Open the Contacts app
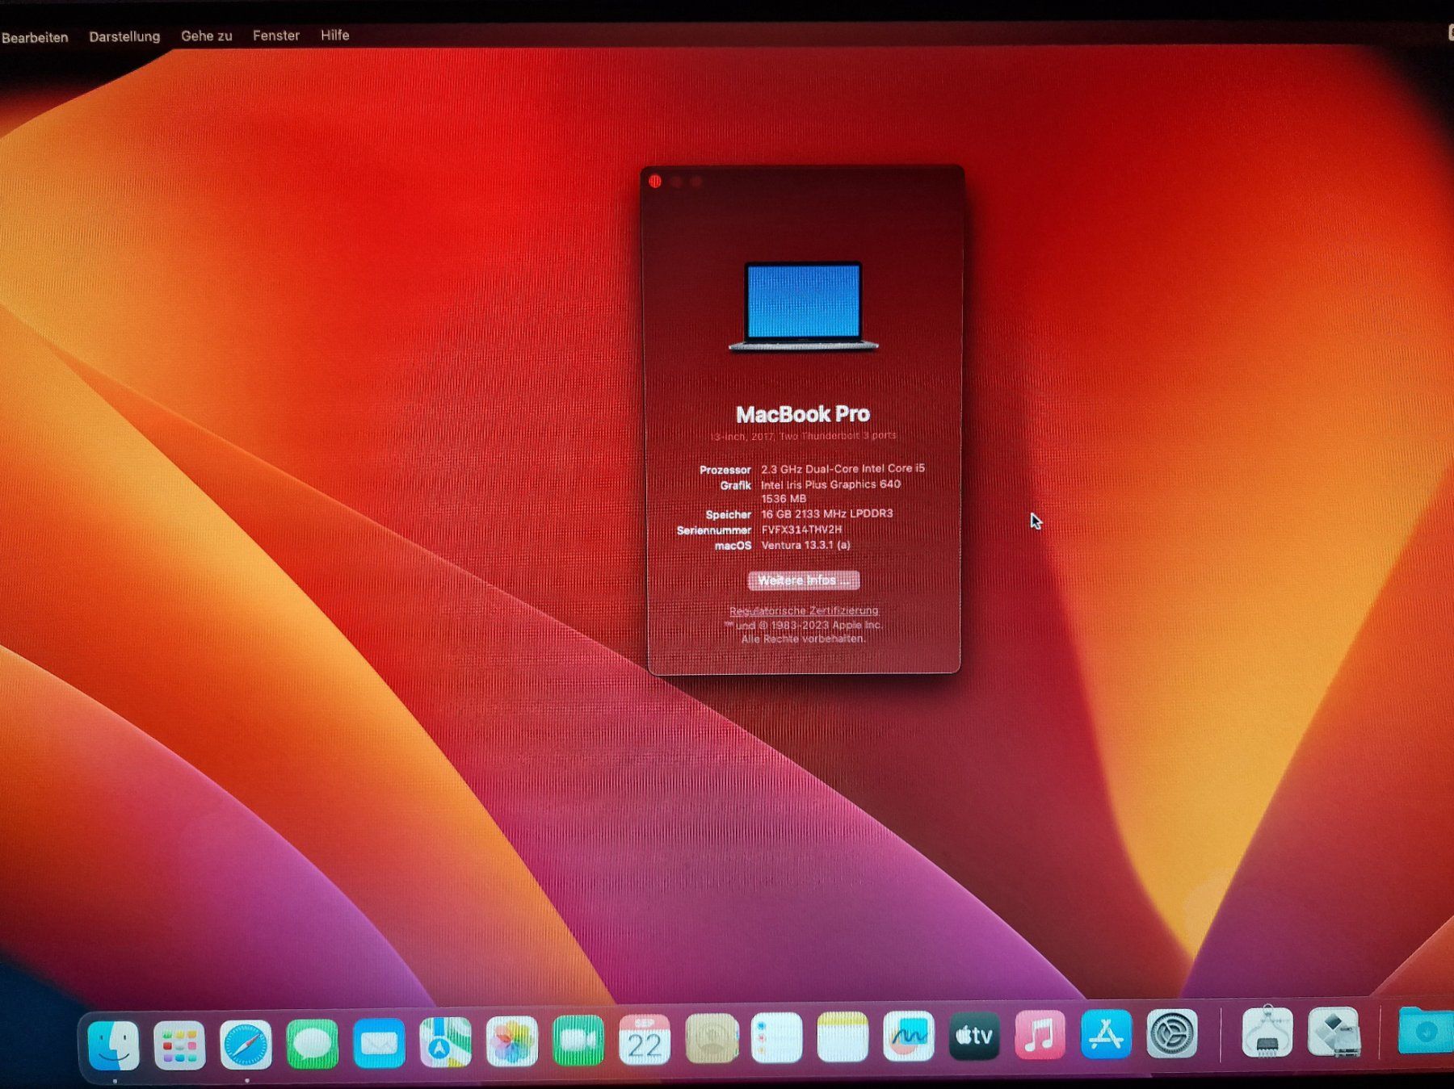The height and width of the screenshot is (1089, 1454). coord(711,1039)
